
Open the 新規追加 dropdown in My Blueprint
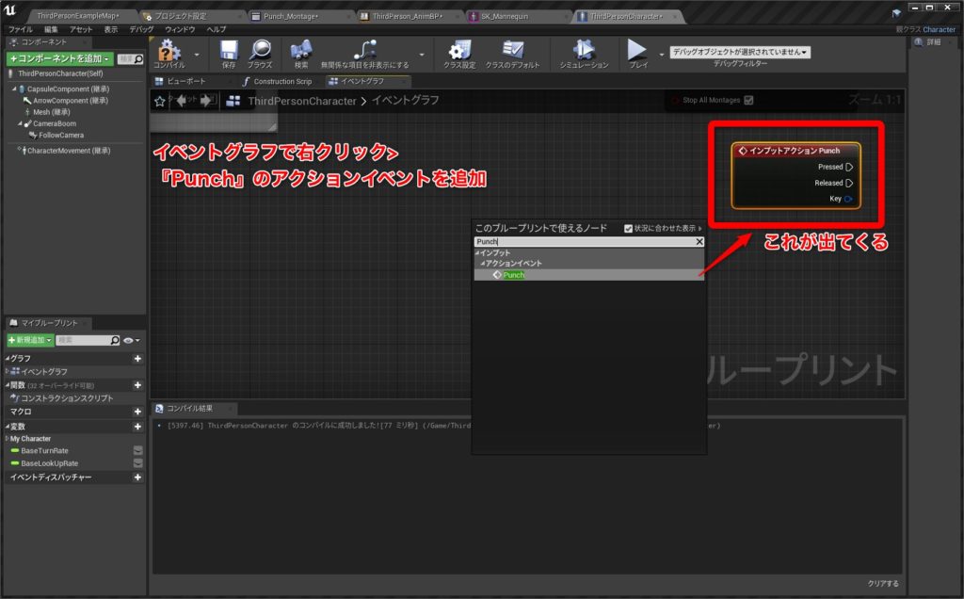point(29,340)
